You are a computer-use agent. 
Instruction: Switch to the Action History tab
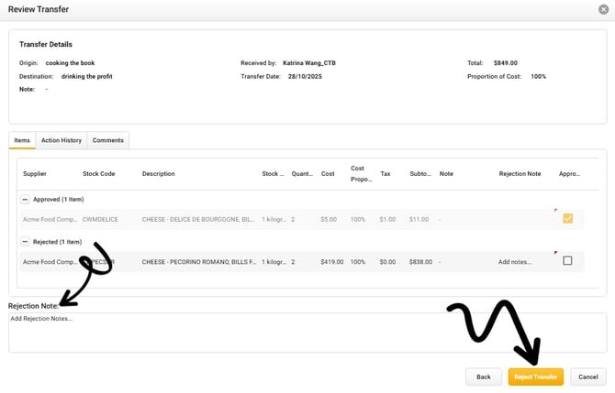coord(61,140)
